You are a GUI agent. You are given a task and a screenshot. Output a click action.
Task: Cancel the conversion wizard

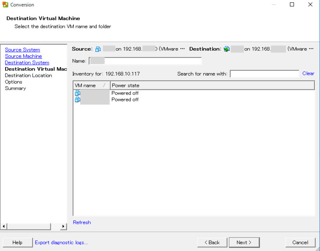pos(300,243)
